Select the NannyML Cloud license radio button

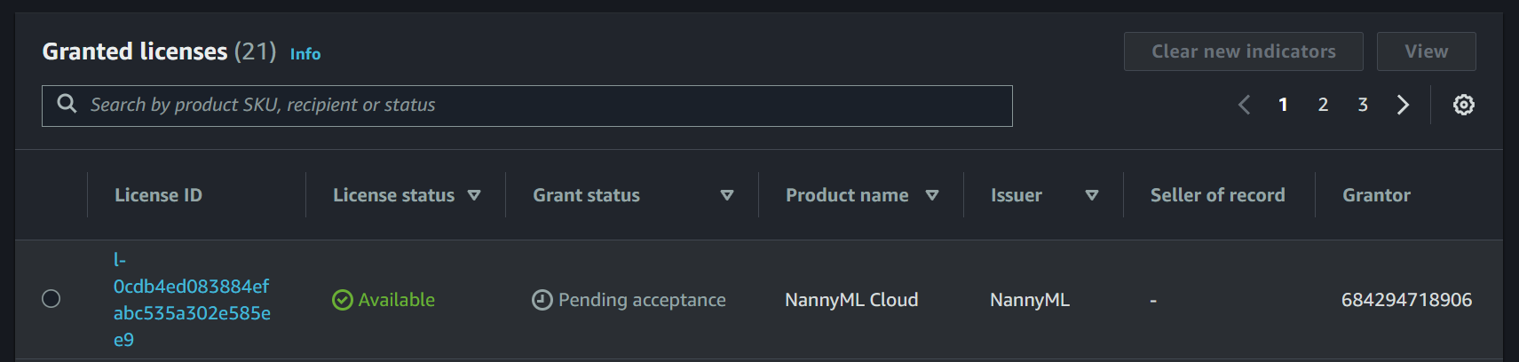pos(51,299)
